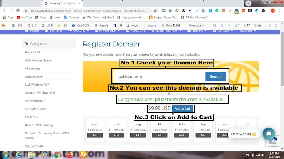Close the Shopping Cart tab

coord(79,4)
